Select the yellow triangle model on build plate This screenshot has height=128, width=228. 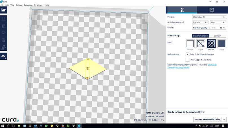point(88,69)
